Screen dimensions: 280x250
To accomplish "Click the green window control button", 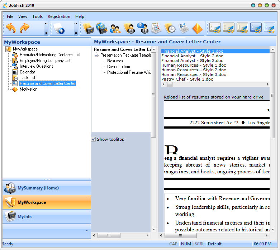I will [x=267, y=5].
